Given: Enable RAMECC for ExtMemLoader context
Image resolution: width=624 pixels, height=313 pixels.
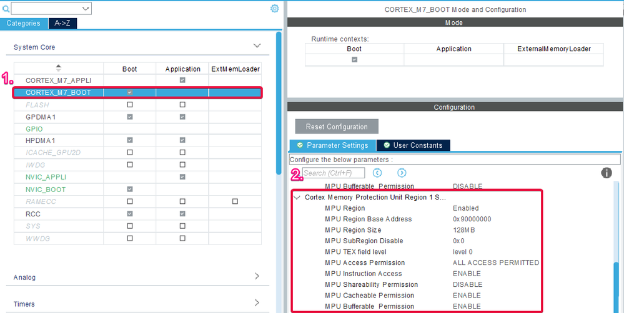Looking at the screenshot, I should (235, 201).
